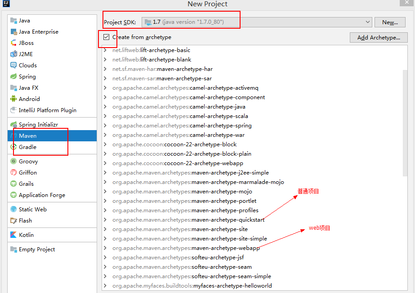Select maven-archetype-site archetype

[x=180, y=229]
